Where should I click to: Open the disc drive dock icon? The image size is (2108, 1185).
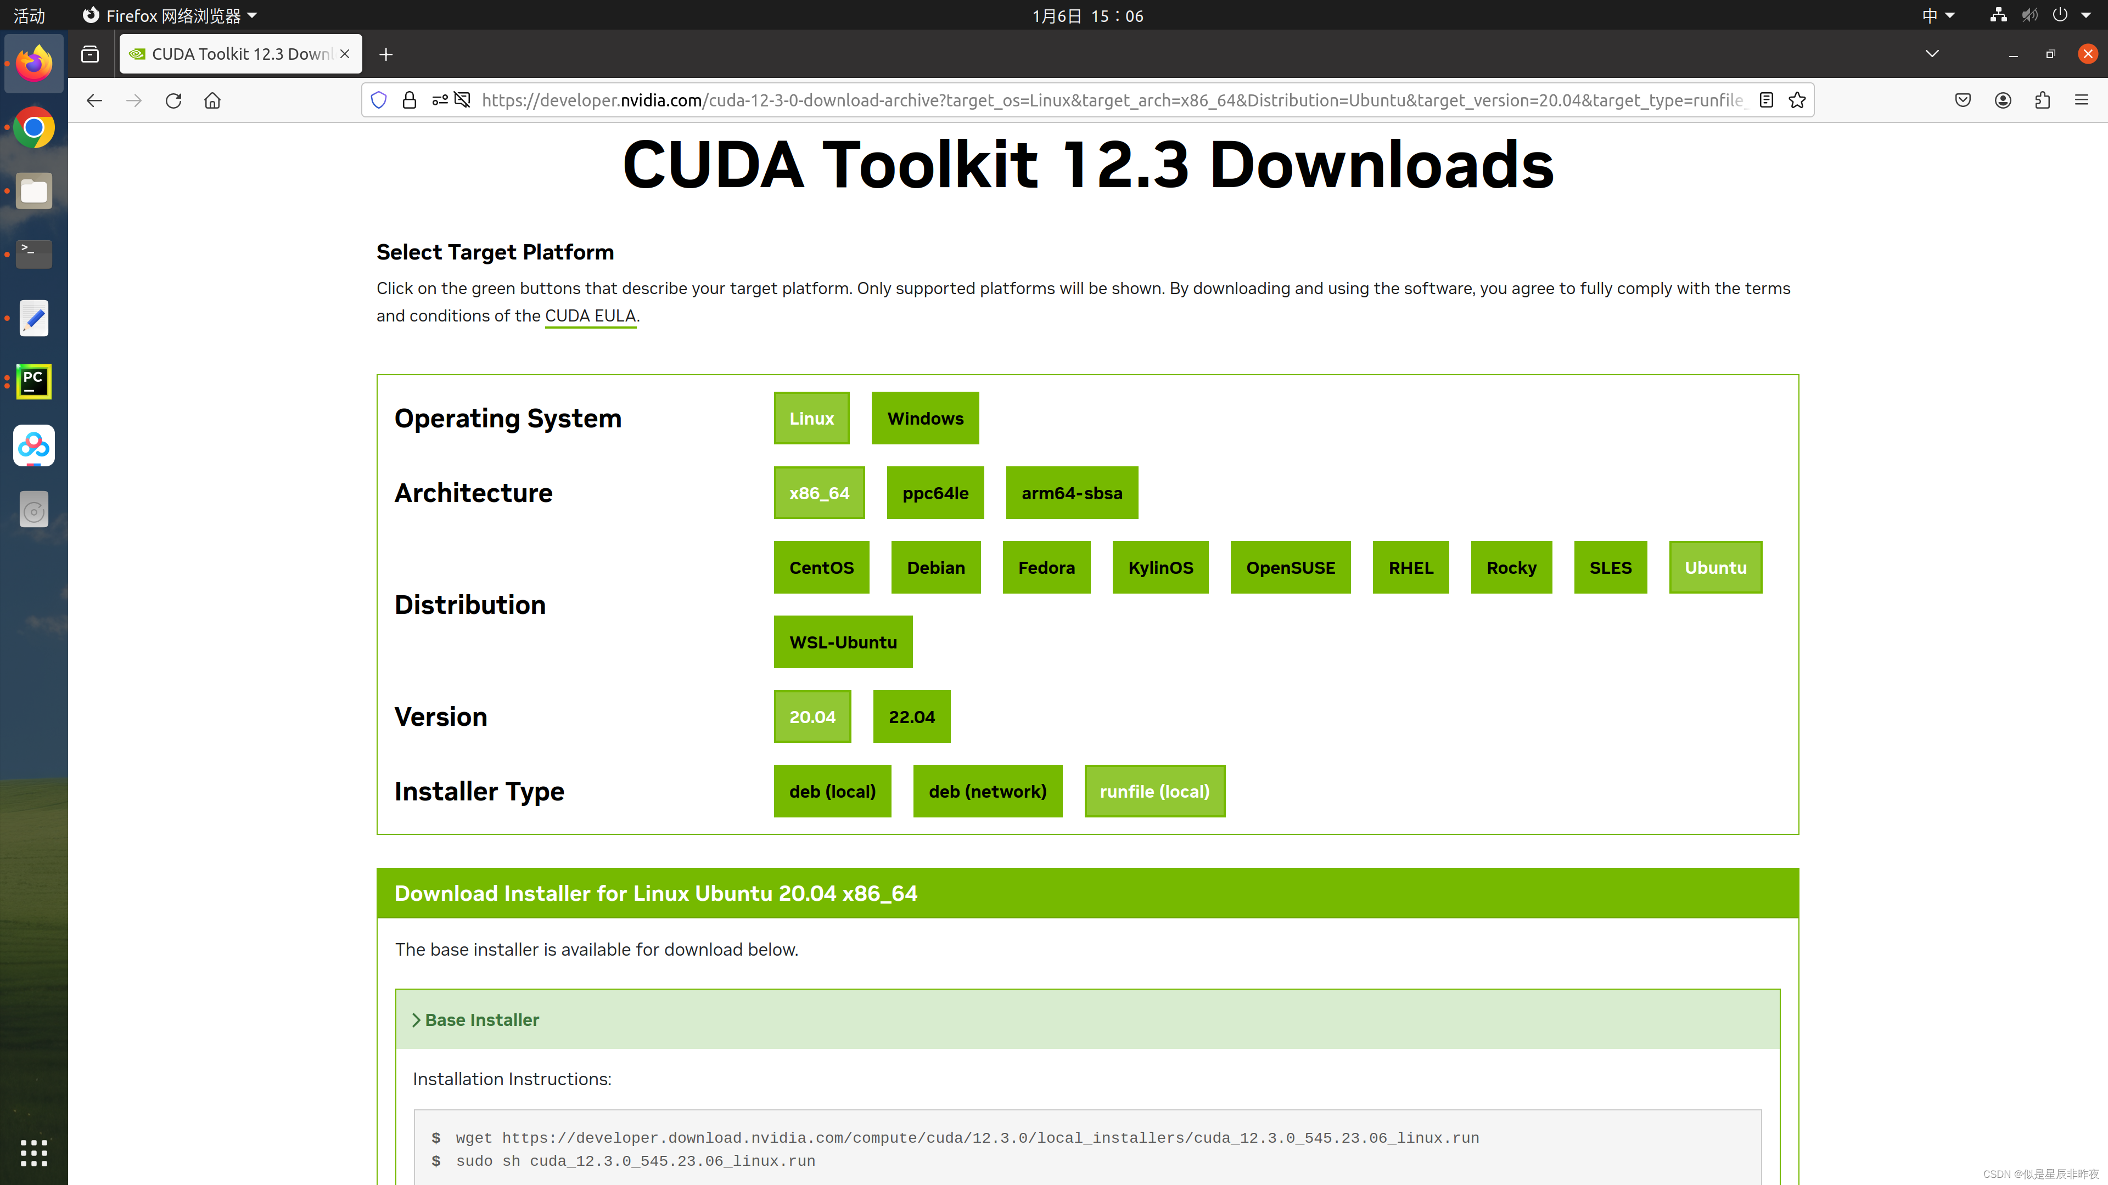pos(33,510)
